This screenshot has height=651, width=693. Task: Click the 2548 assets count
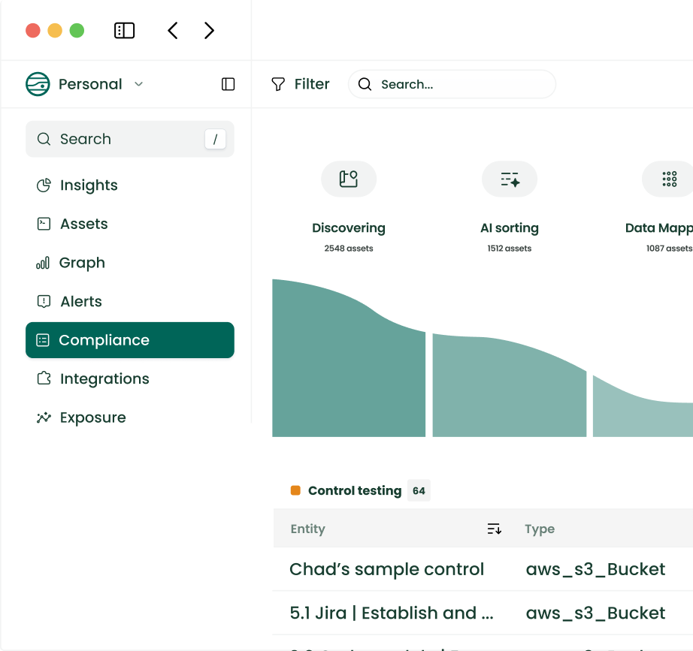pyautogui.click(x=348, y=249)
